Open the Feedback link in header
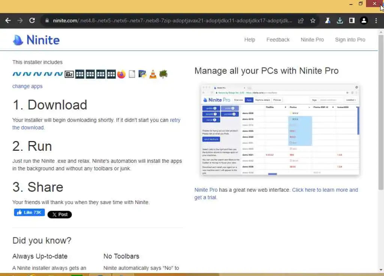The width and height of the screenshot is (384, 276). [x=278, y=40]
